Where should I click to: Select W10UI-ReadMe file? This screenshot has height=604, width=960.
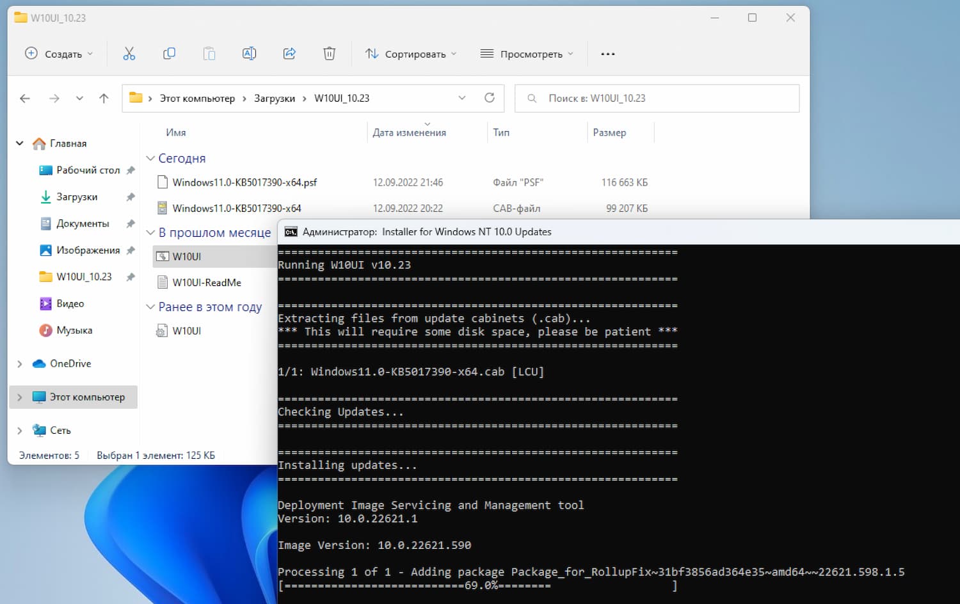coord(207,282)
